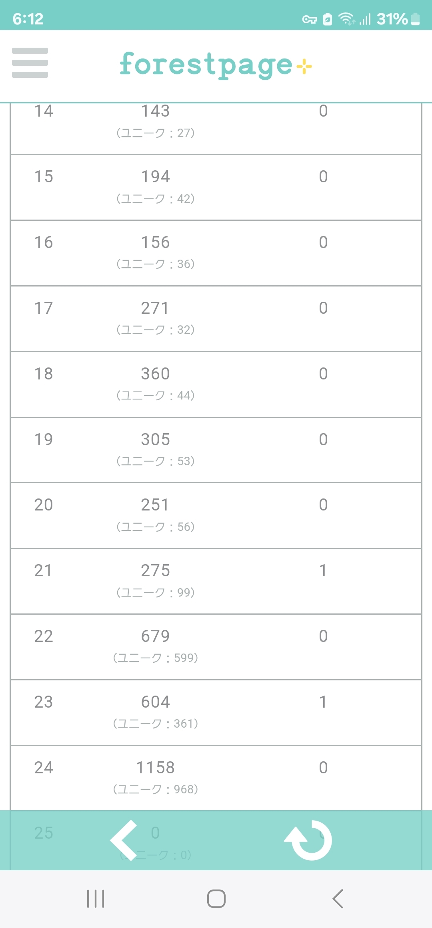Tap the battery 31% indicator
The width and height of the screenshot is (432, 928).
point(398,19)
